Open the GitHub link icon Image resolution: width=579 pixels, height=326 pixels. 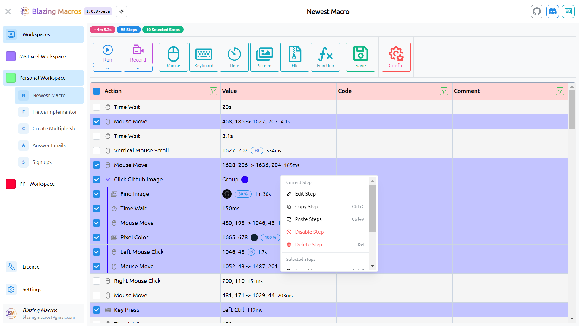click(x=537, y=11)
